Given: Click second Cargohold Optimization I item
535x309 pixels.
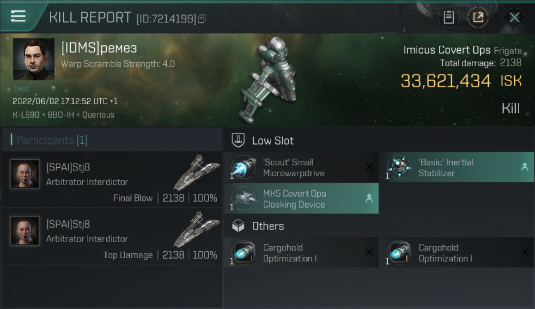Looking at the screenshot, I should coord(456,253).
